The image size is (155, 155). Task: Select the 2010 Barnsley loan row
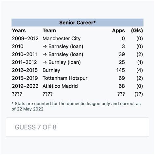click(77, 46)
